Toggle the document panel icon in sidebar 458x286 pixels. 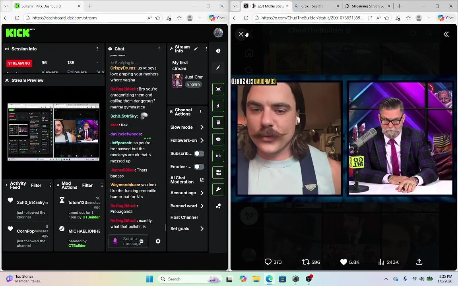(x=218, y=123)
